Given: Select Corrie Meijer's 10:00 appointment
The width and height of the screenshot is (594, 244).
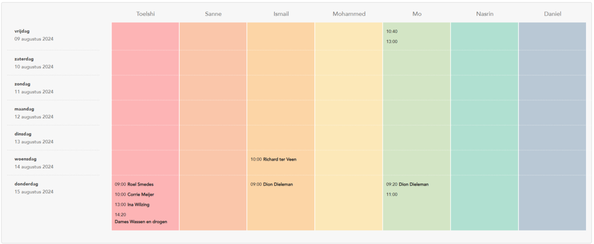Looking at the screenshot, I should (x=134, y=195).
